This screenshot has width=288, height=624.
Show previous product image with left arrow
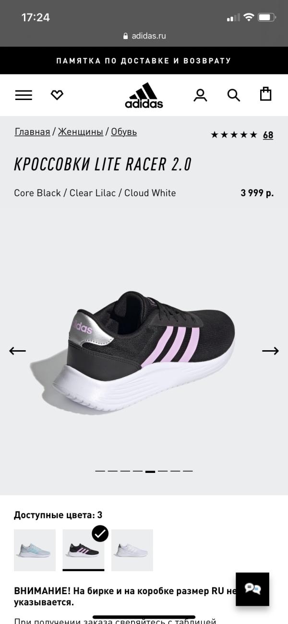click(x=18, y=351)
